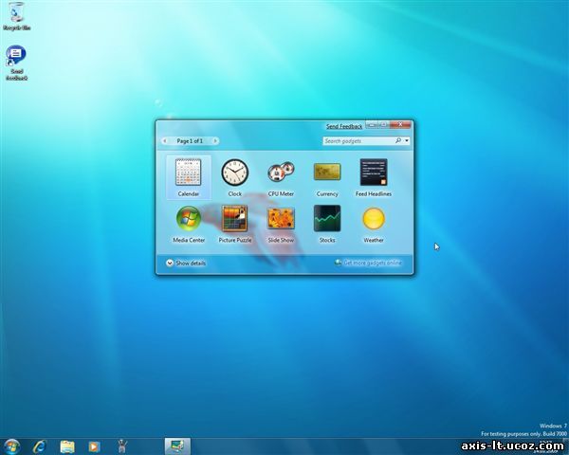Open the Send Feedback desktop shortcut
The height and width of the screenshot is (455, 569).
tap(16, 63)
